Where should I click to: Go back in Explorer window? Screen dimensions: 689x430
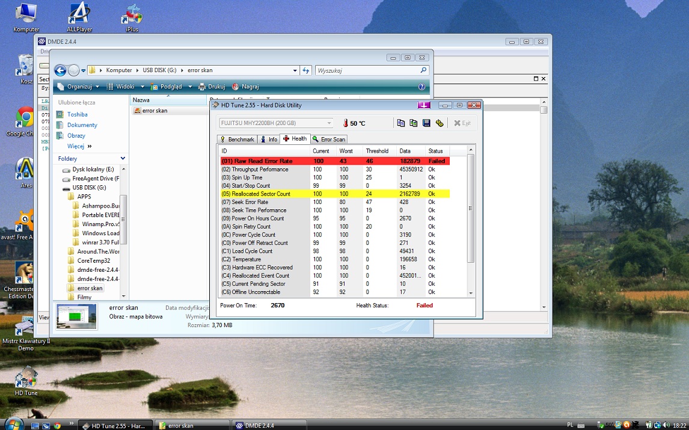pos(60,70)
